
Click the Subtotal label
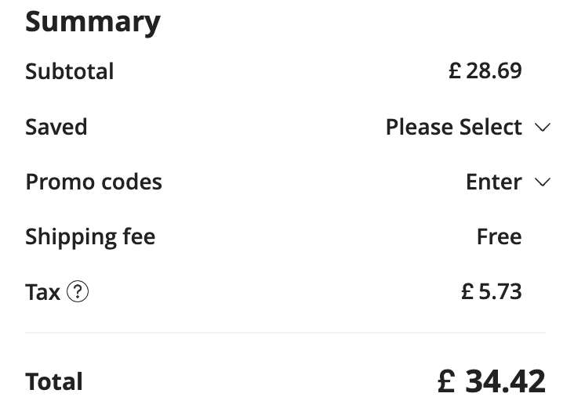click(70, 71)
